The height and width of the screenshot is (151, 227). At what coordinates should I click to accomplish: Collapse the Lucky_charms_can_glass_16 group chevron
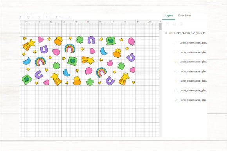[x=166, y=33]
